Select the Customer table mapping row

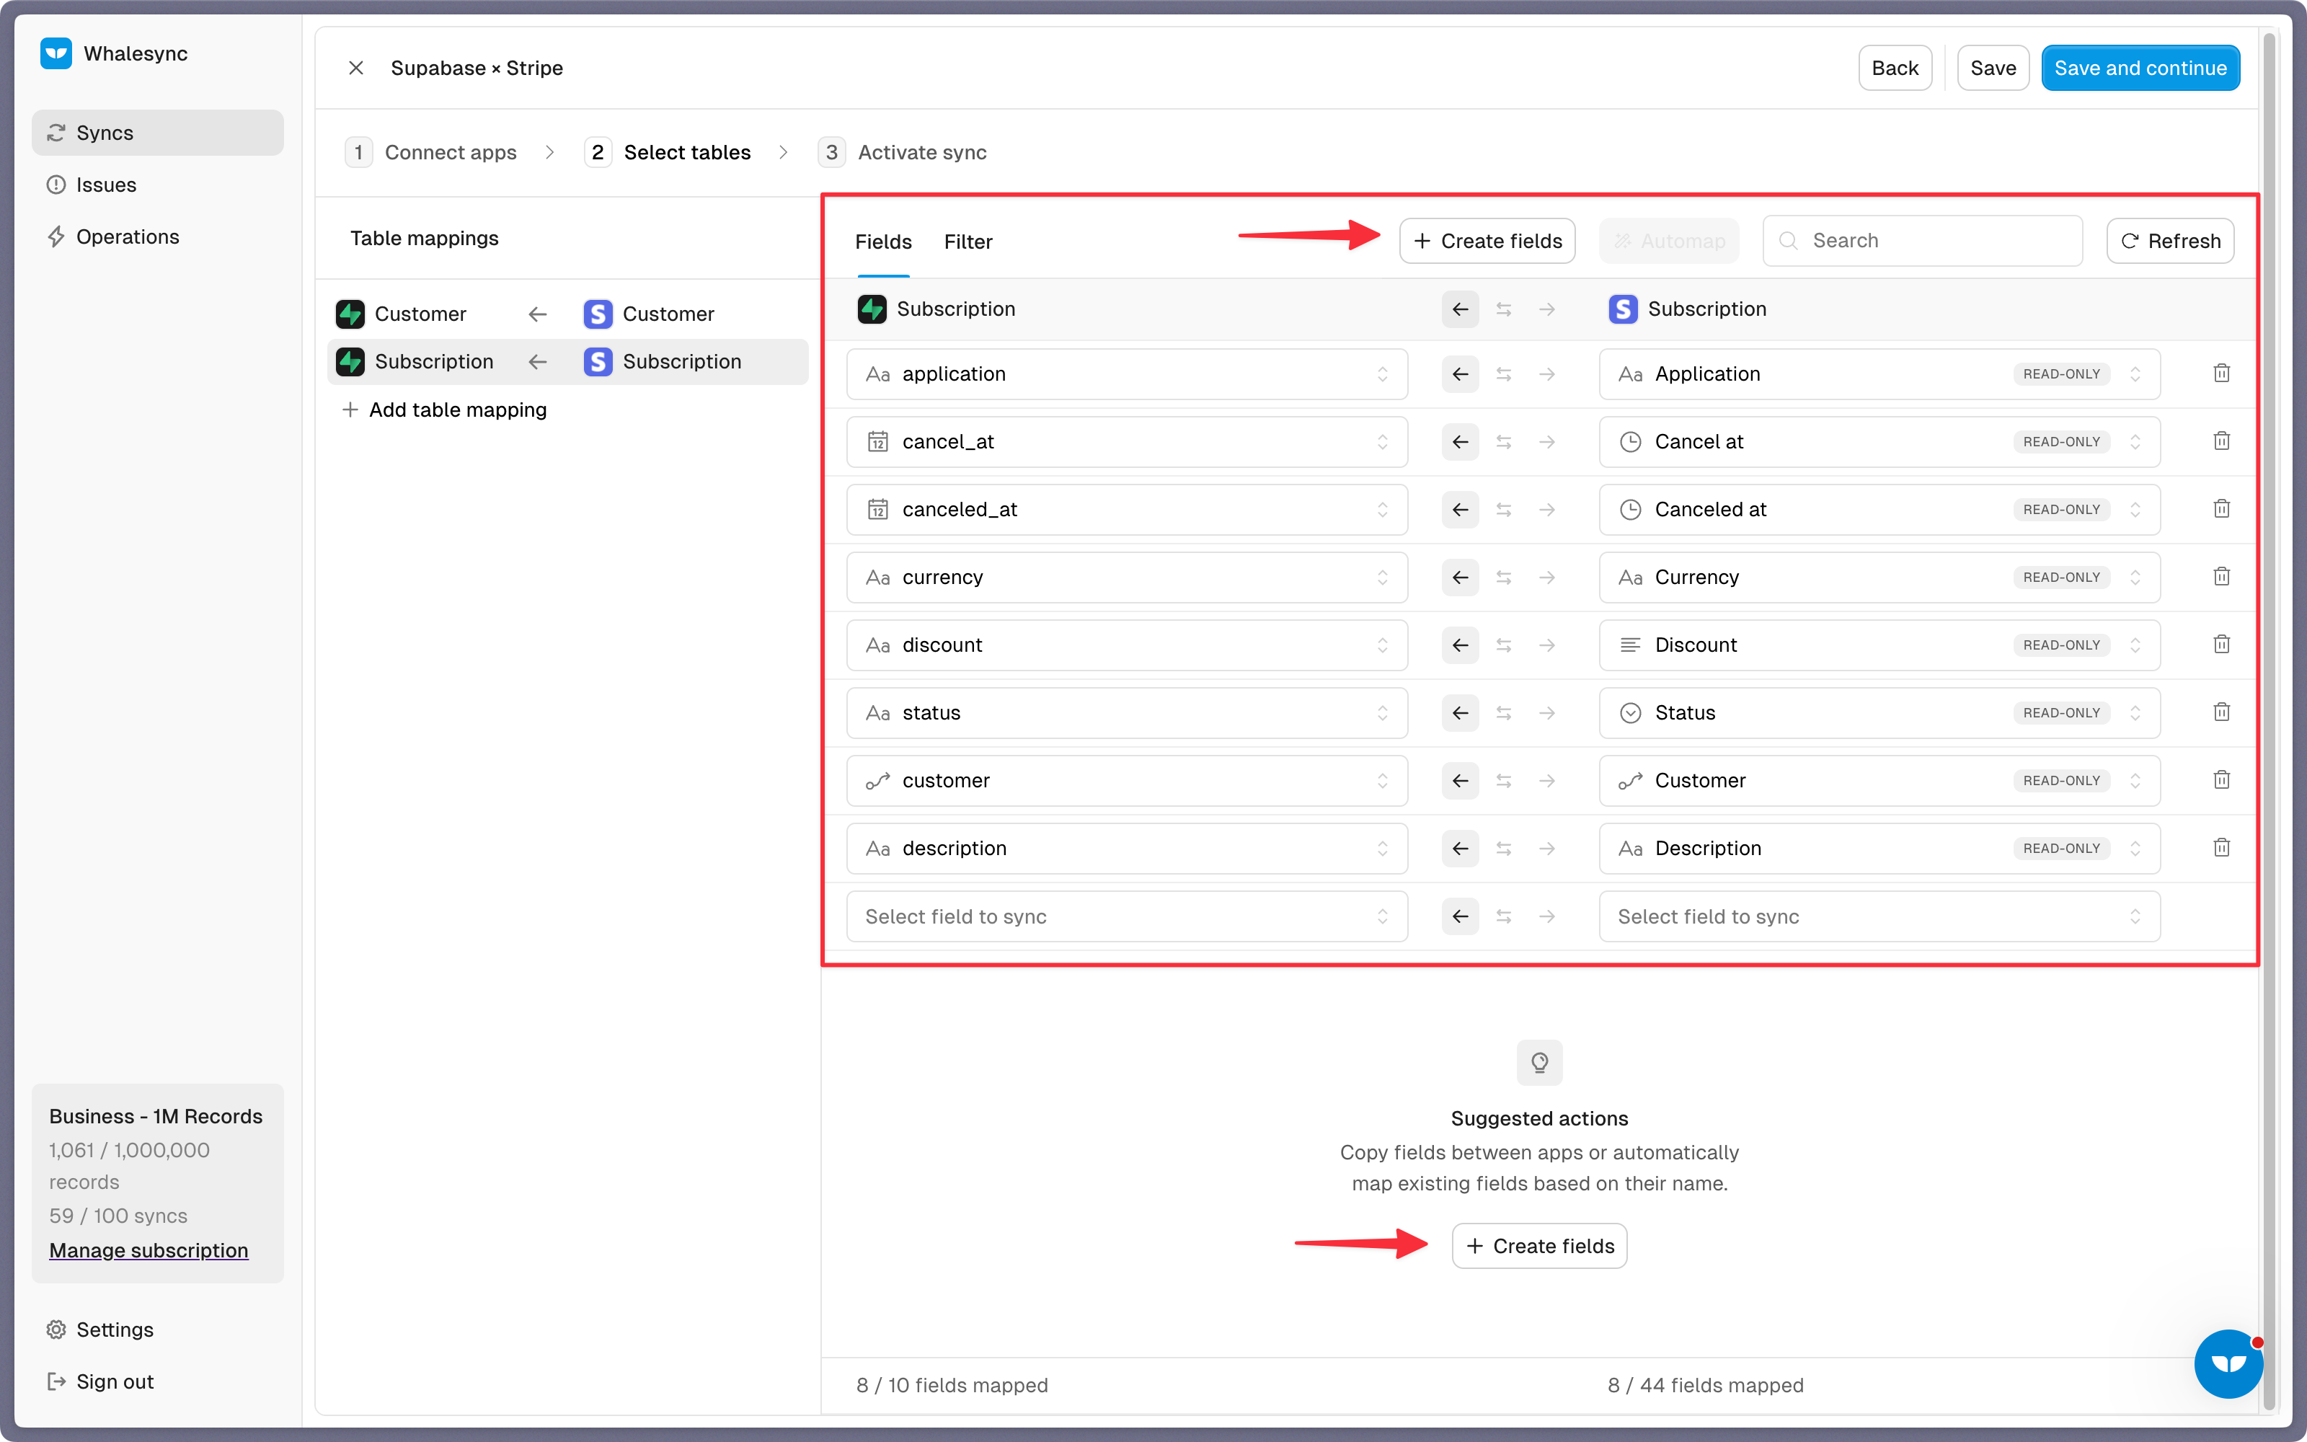pos(567,314)
